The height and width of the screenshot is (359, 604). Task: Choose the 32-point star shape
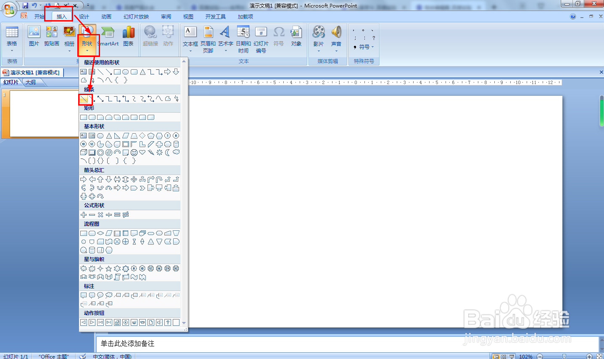click(176, 269)
